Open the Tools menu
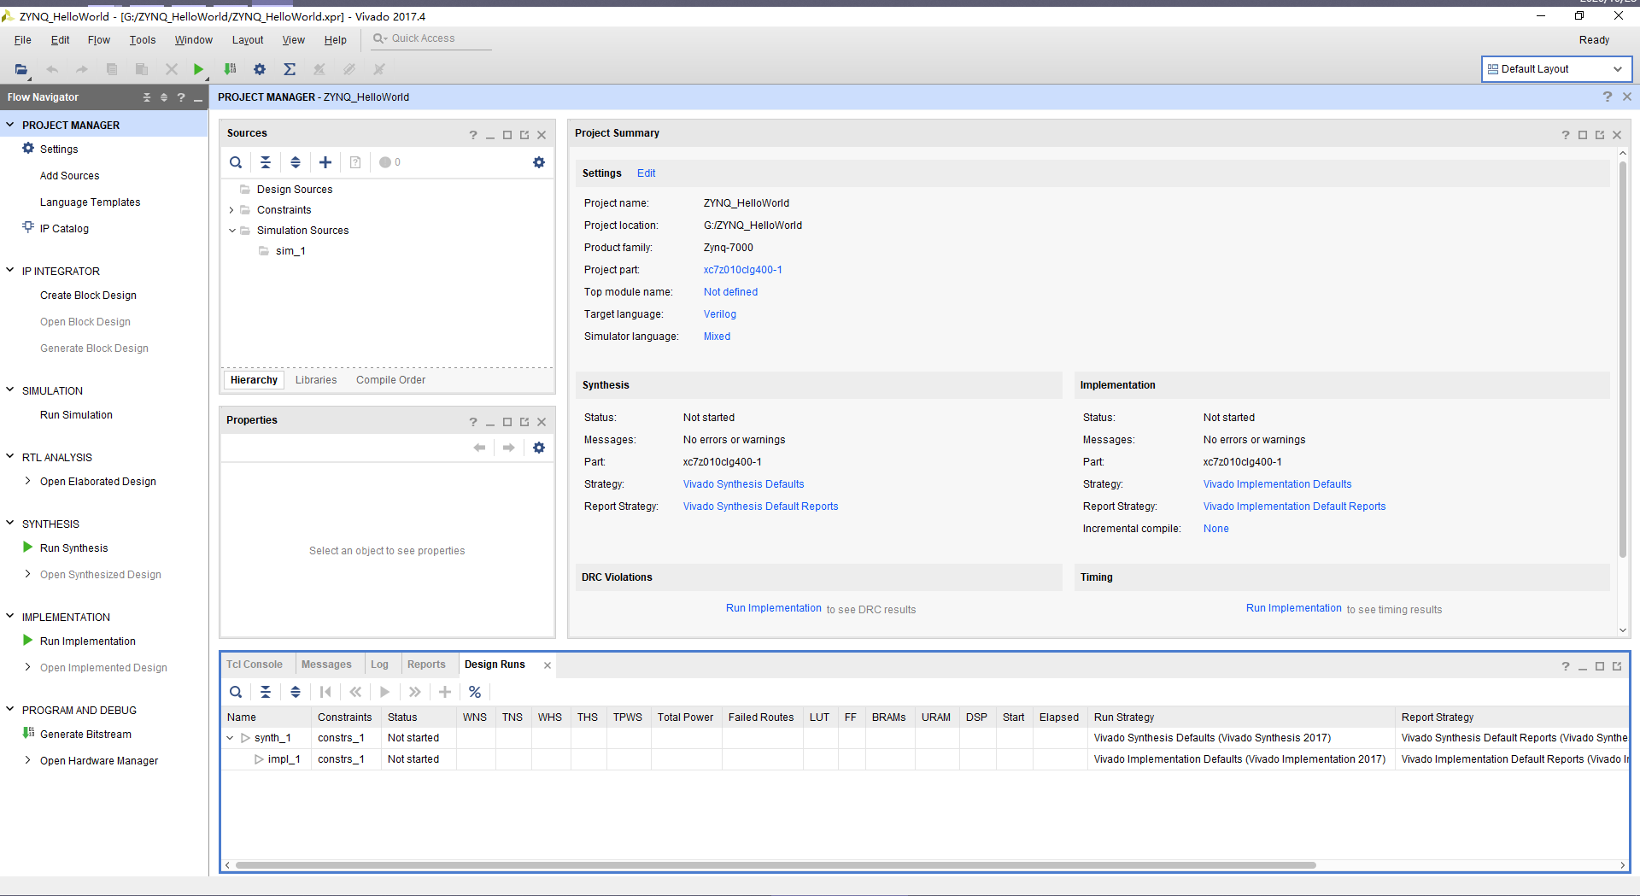Screen dimensions: 1640x896 click(143, 40)
